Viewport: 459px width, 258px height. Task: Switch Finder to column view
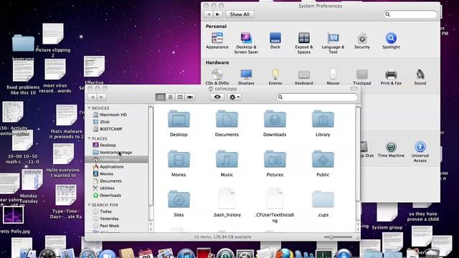[180, 97]
